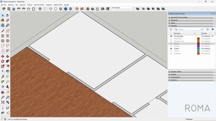Select the Push/Pull tool
This screenshot has width=216, height=121.
8,56
